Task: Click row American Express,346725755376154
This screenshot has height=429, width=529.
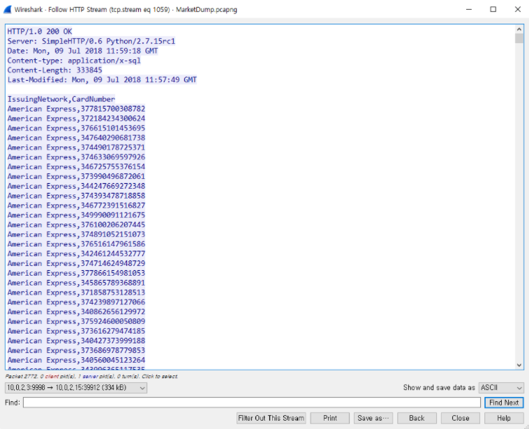Action: coord(76,167)
